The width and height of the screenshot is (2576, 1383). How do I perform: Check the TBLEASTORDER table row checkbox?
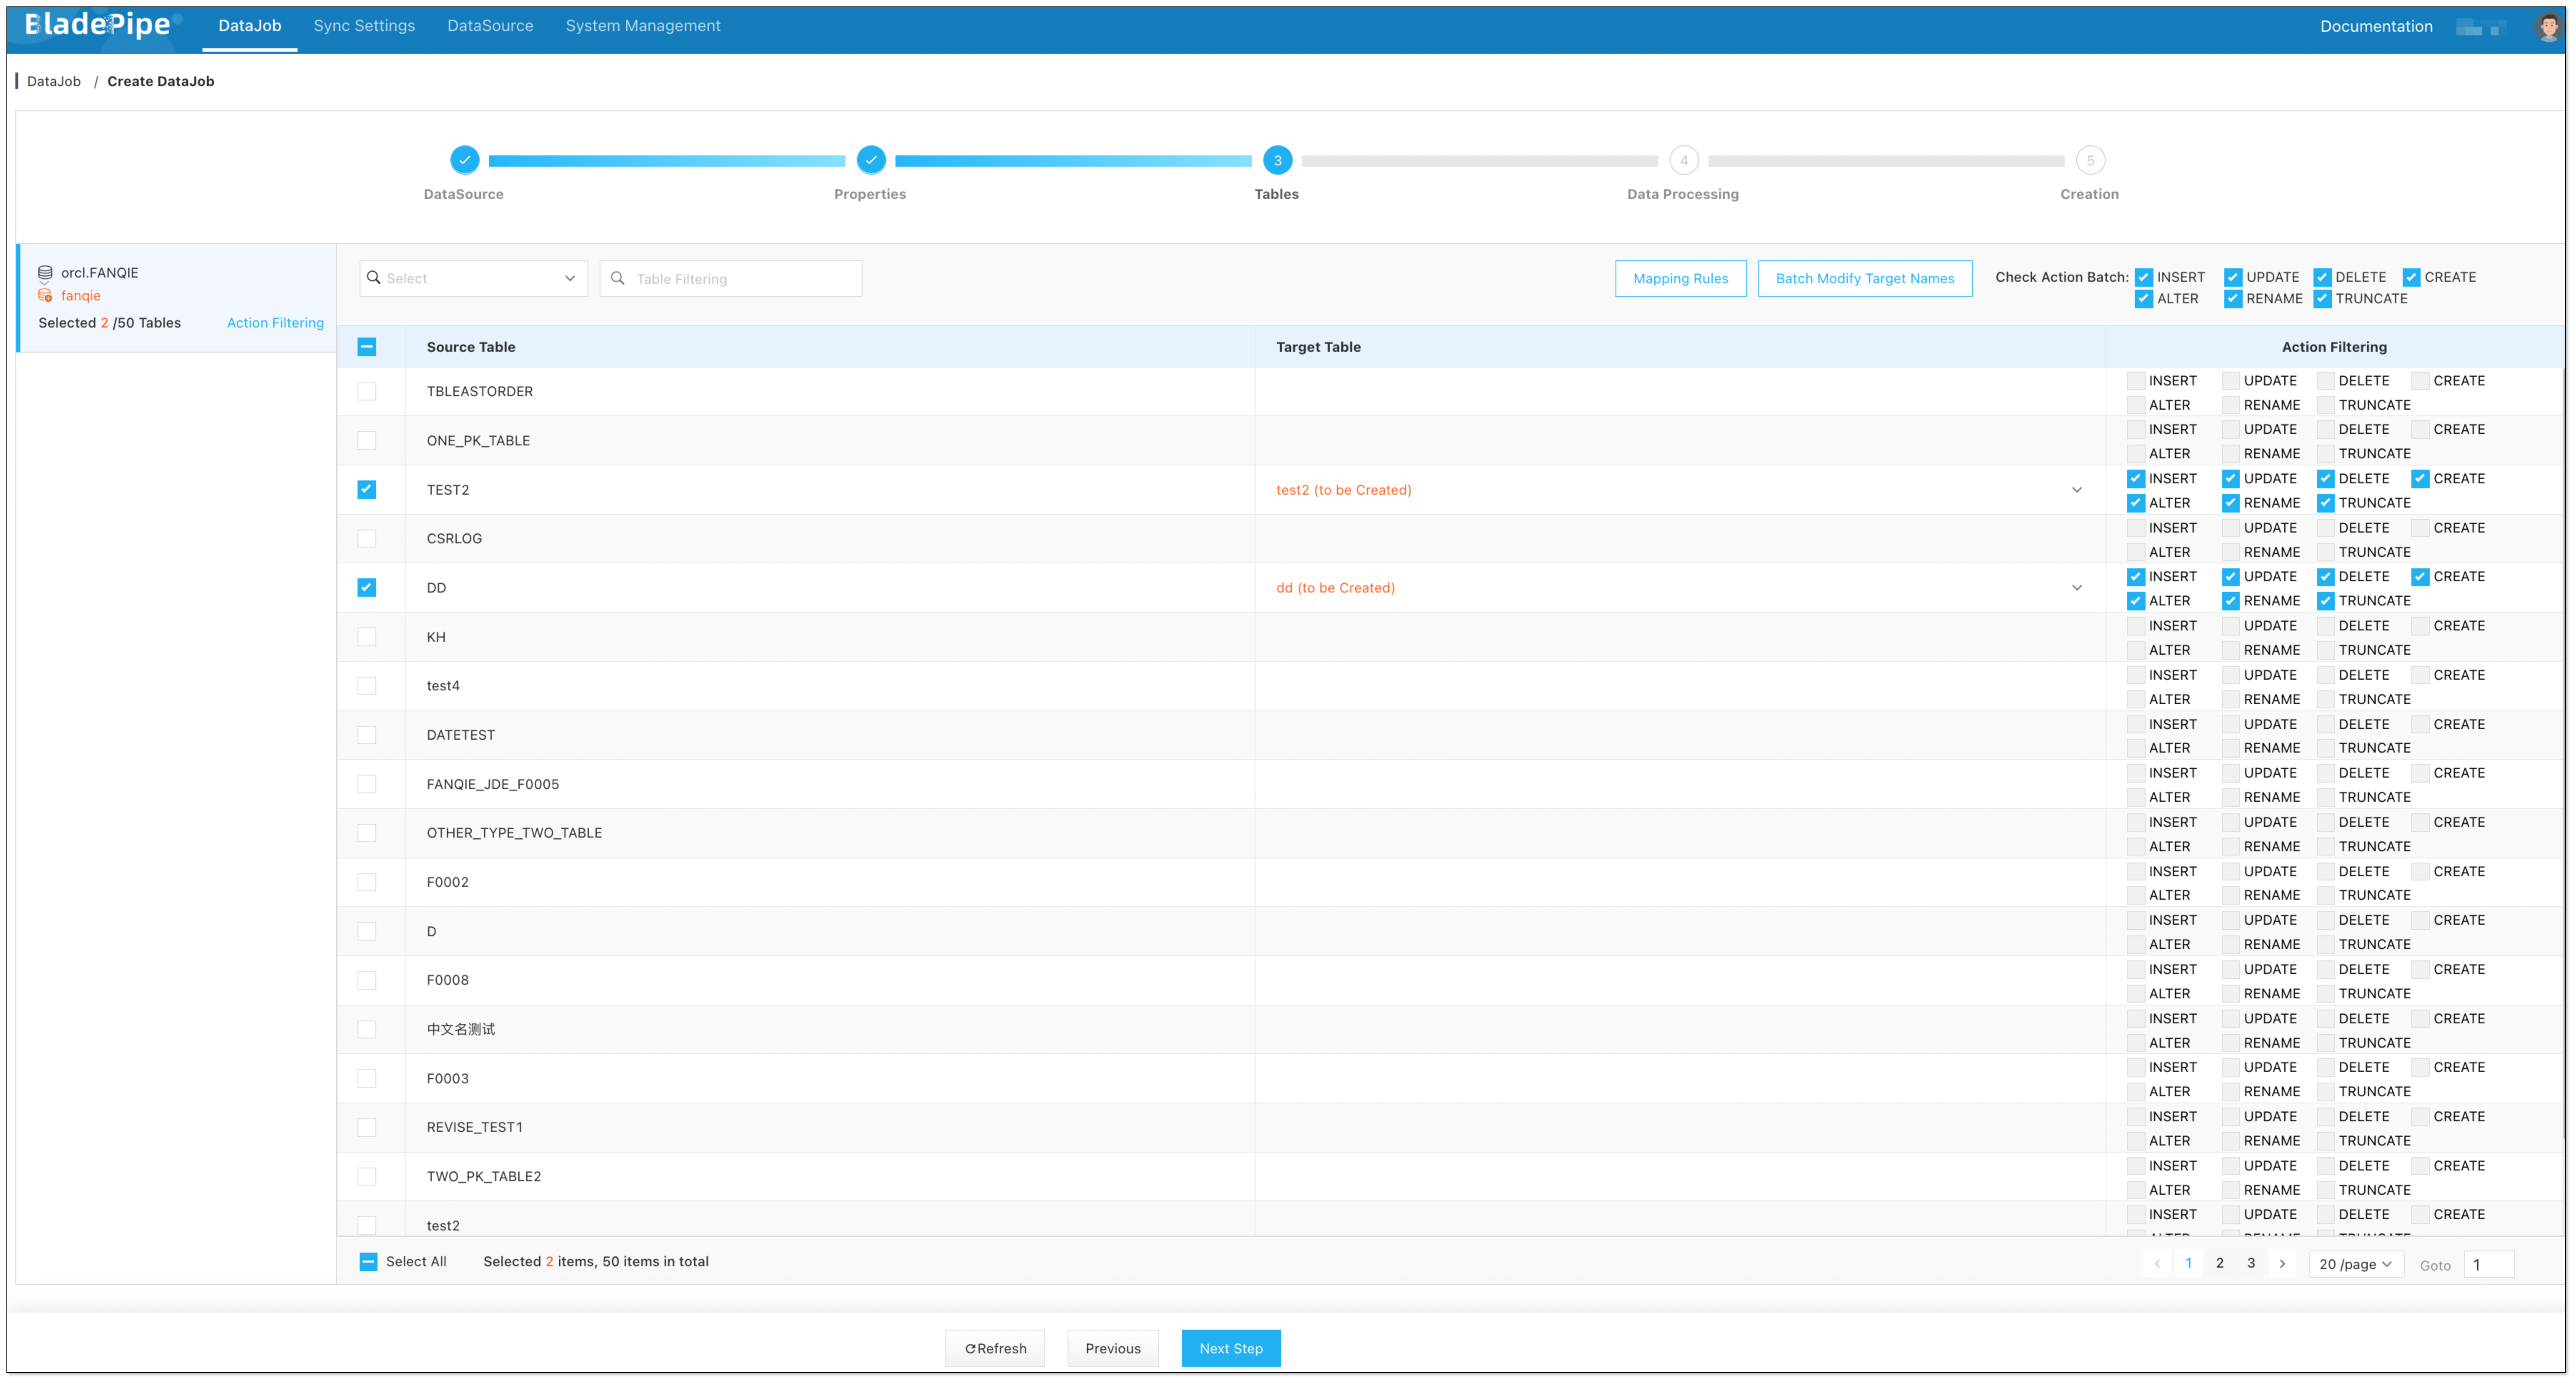367,392
